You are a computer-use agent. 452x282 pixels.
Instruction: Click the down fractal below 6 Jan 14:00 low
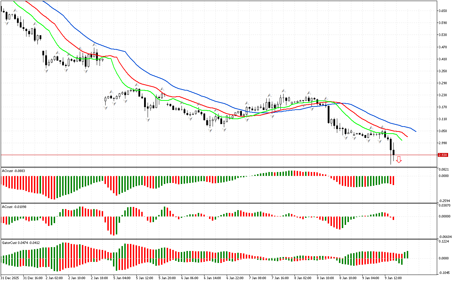click(x=210, y=130)
